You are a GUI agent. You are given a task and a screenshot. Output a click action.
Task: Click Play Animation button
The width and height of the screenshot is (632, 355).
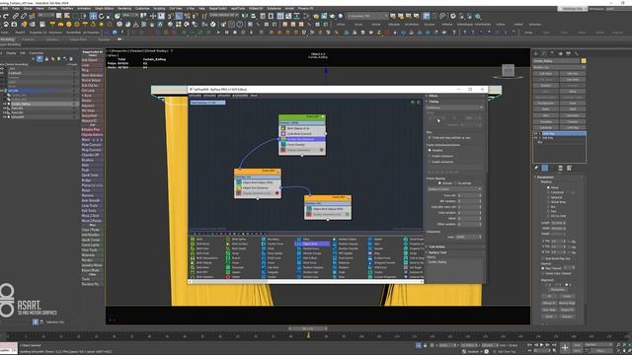[x=542, y=345]
